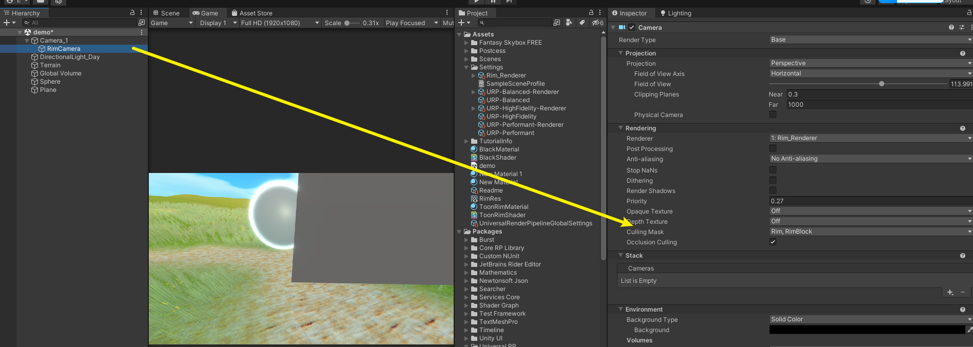Open Camera component help icon

click(x=951, y=27)
